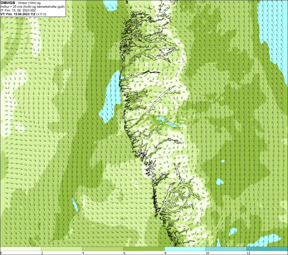Click the 'DMI/IGB' title text
Viewport: 288px width, 255px height.
coord(8,3)
